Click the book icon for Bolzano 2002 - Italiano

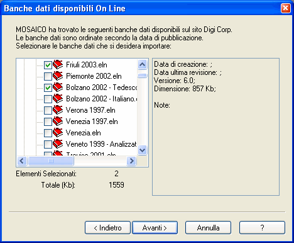coord(58,99)
